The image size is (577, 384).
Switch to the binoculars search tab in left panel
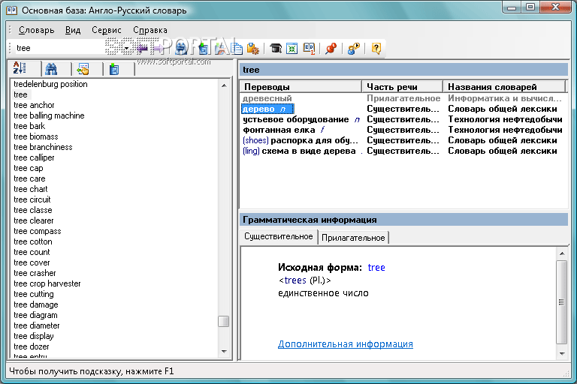click(52, 69)
